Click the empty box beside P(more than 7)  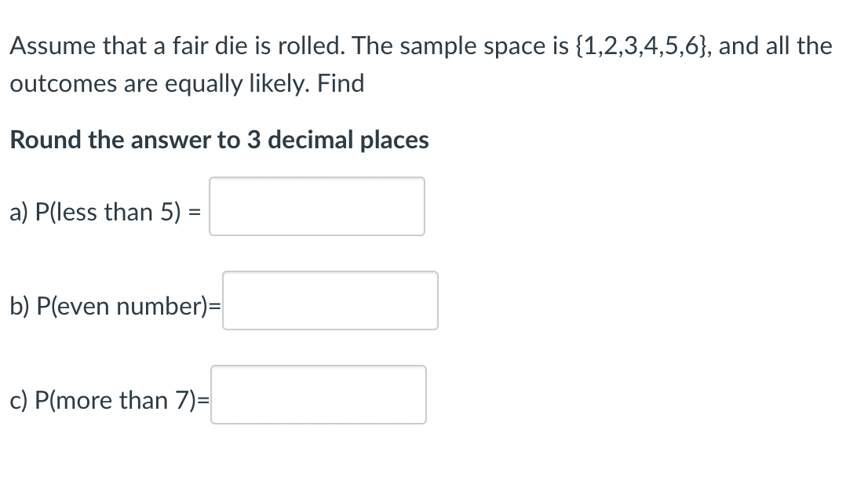318,395
